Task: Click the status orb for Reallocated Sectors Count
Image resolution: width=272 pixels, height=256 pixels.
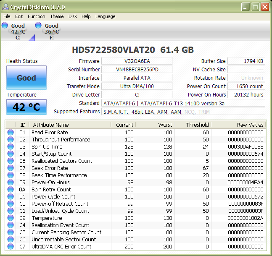Action: coord(11,161)
